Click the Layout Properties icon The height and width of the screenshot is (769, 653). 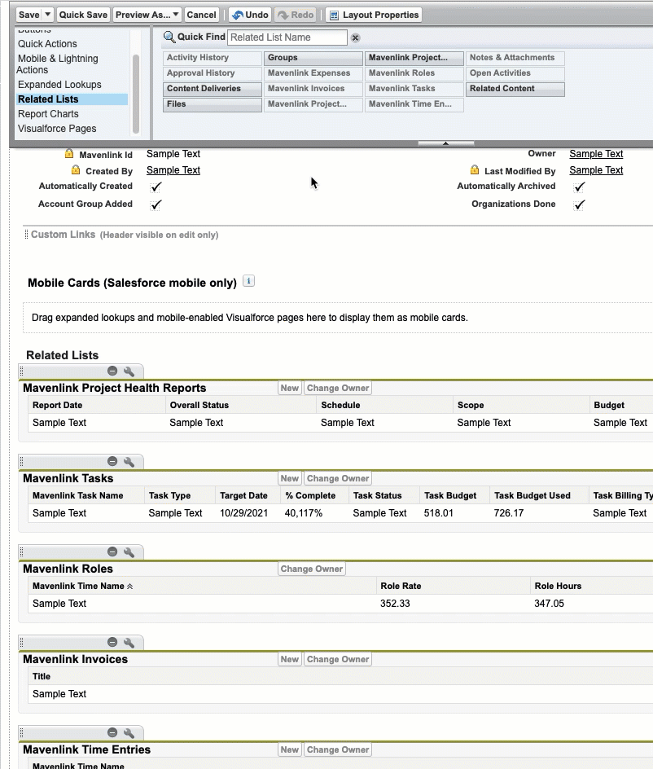(x=335, y=15)
